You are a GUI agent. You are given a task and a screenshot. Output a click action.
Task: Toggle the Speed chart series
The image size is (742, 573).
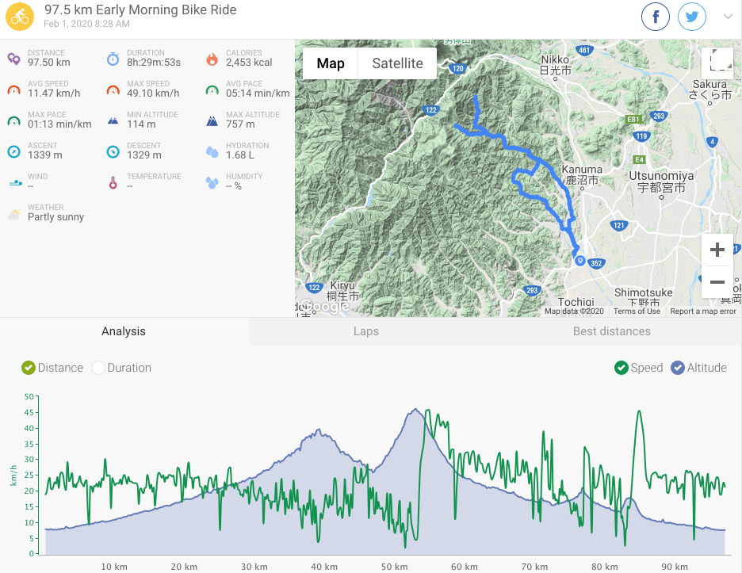(638, 368)
